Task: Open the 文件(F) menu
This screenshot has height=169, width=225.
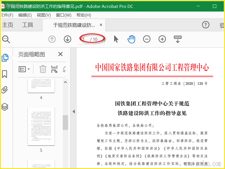Action: (7, 15)
